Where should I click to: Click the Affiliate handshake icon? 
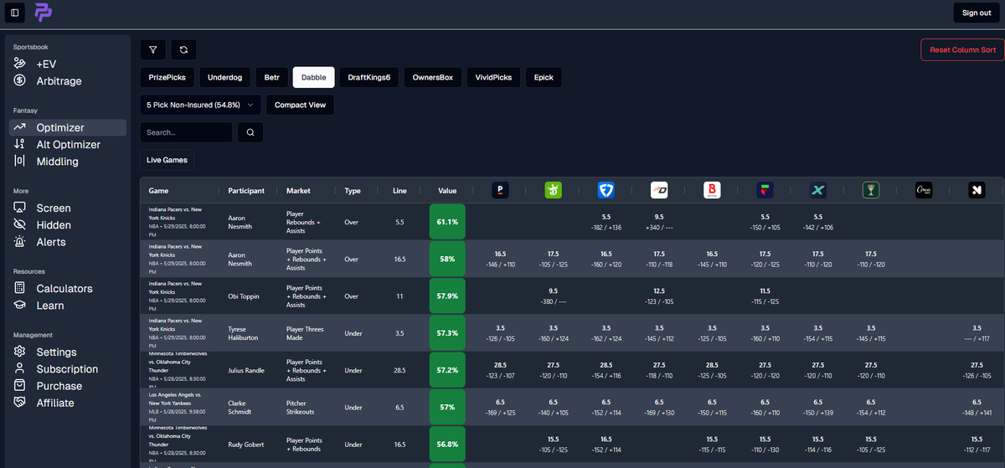(x=19, y=402)
